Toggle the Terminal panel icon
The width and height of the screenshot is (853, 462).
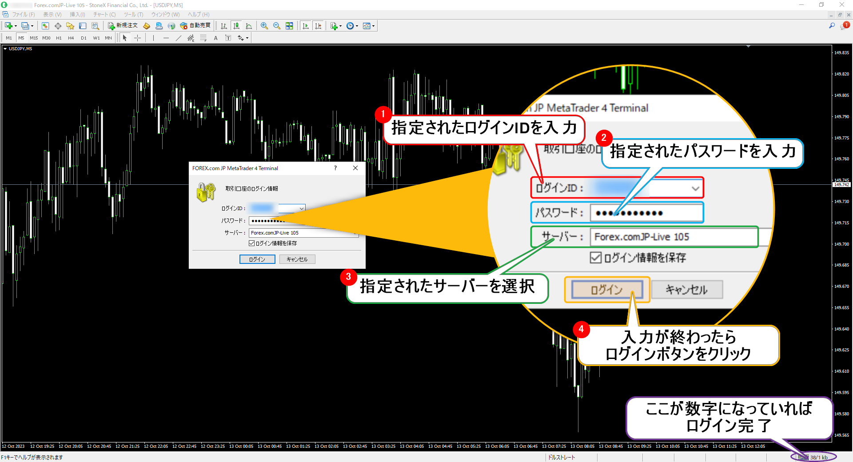tap(82, 26)
